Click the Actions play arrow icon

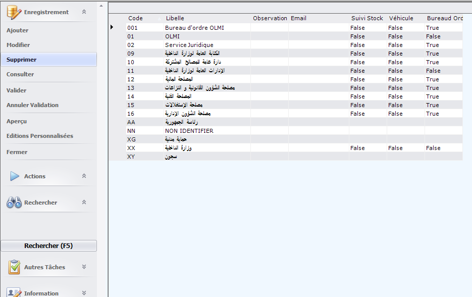15,176
